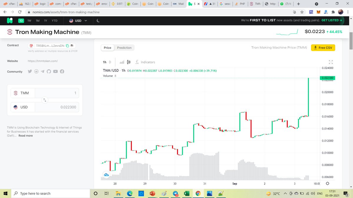Viewport: 353px width, 198px height.
Task: Open the USD currency dropdown
Action: 78,21
